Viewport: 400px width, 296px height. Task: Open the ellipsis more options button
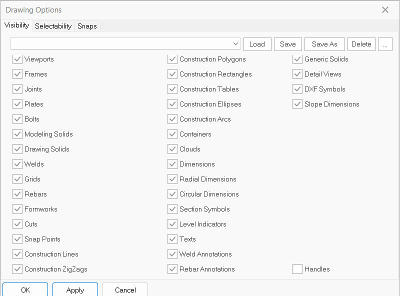[x=384, y=44]
